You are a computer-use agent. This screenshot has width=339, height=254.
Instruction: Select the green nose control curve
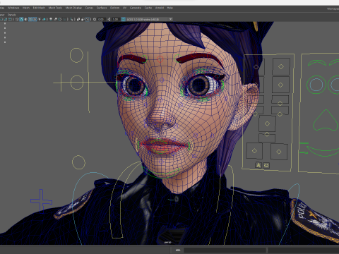click(x=326, y=120)
